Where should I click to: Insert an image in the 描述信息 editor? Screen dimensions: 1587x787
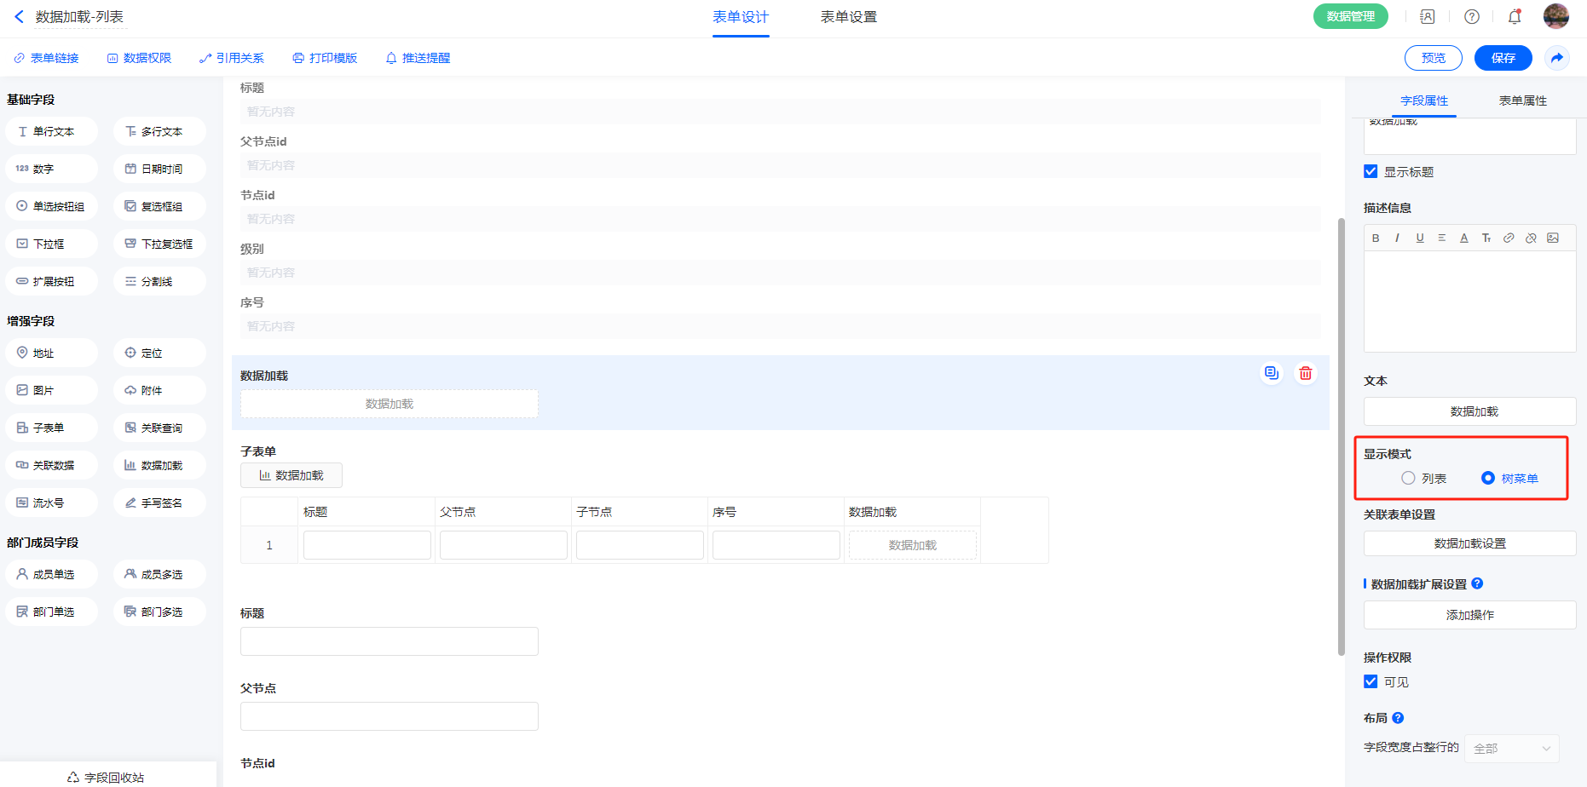click(x=1553, y=238)
